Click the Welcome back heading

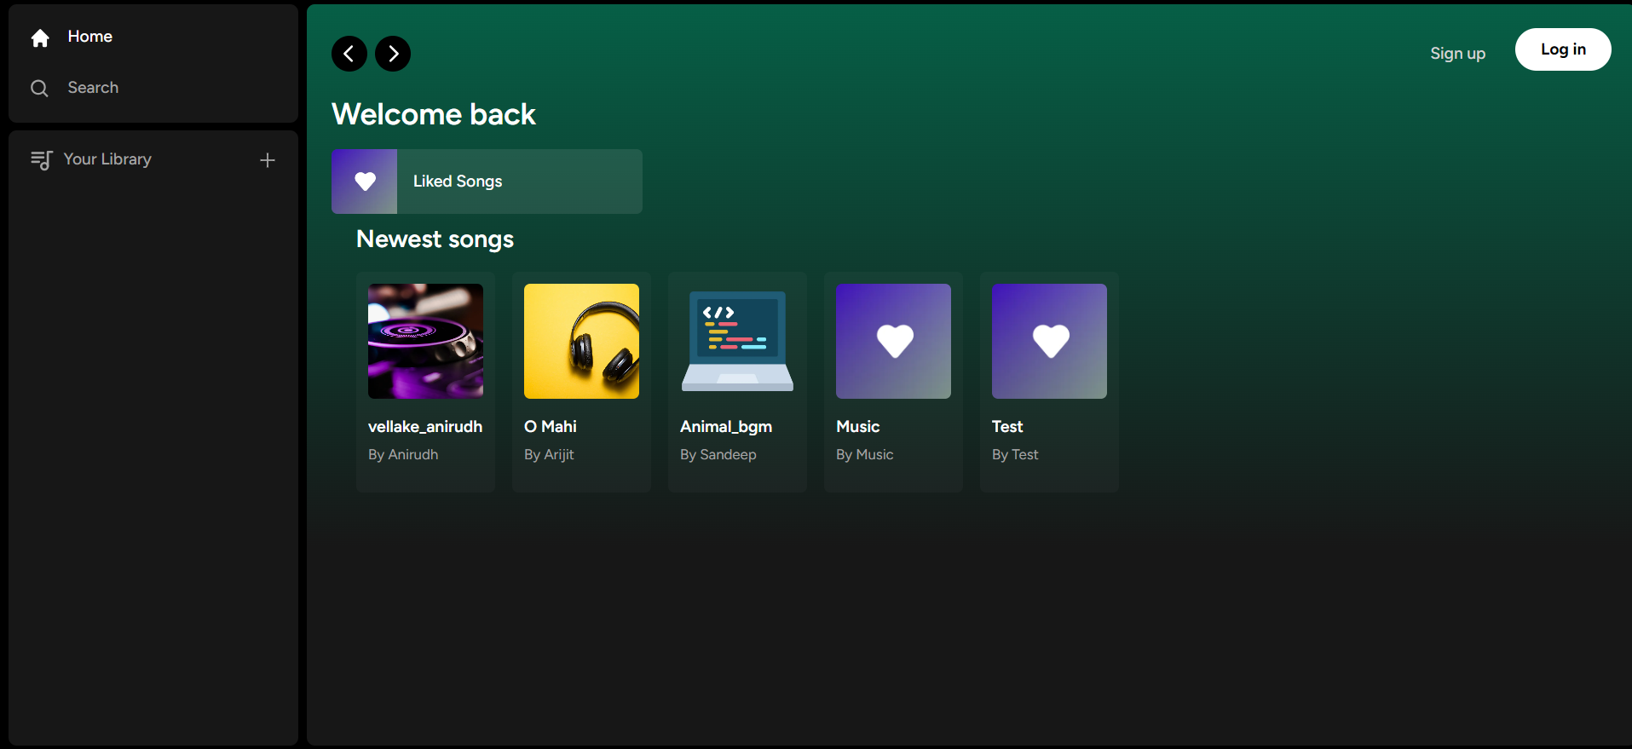[434, 114]
